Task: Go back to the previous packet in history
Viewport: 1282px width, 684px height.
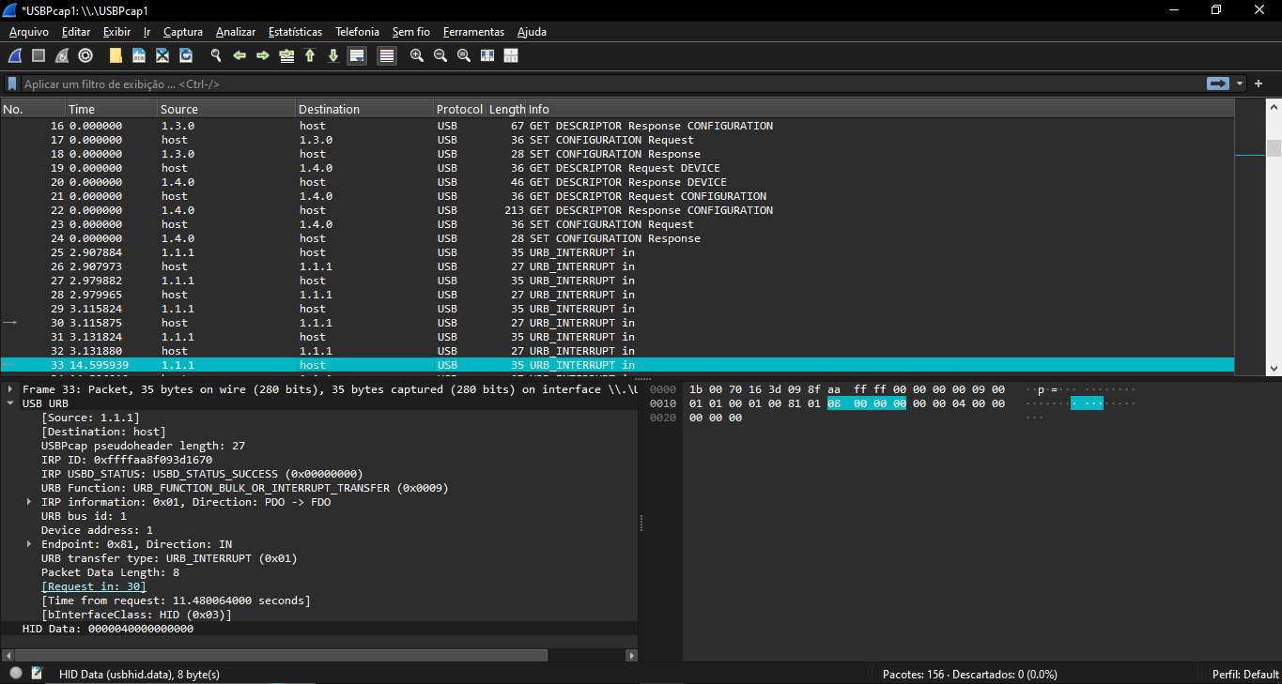Action: click(239, 55)
